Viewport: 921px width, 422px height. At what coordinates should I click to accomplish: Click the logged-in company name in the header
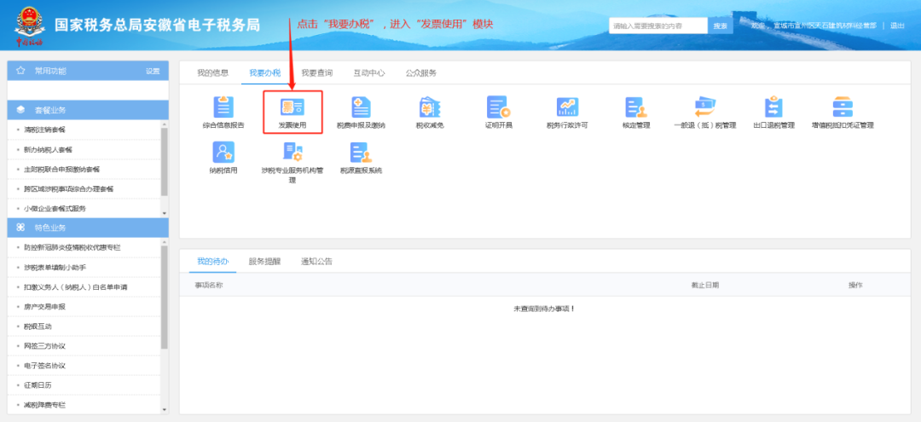(825, 26)
